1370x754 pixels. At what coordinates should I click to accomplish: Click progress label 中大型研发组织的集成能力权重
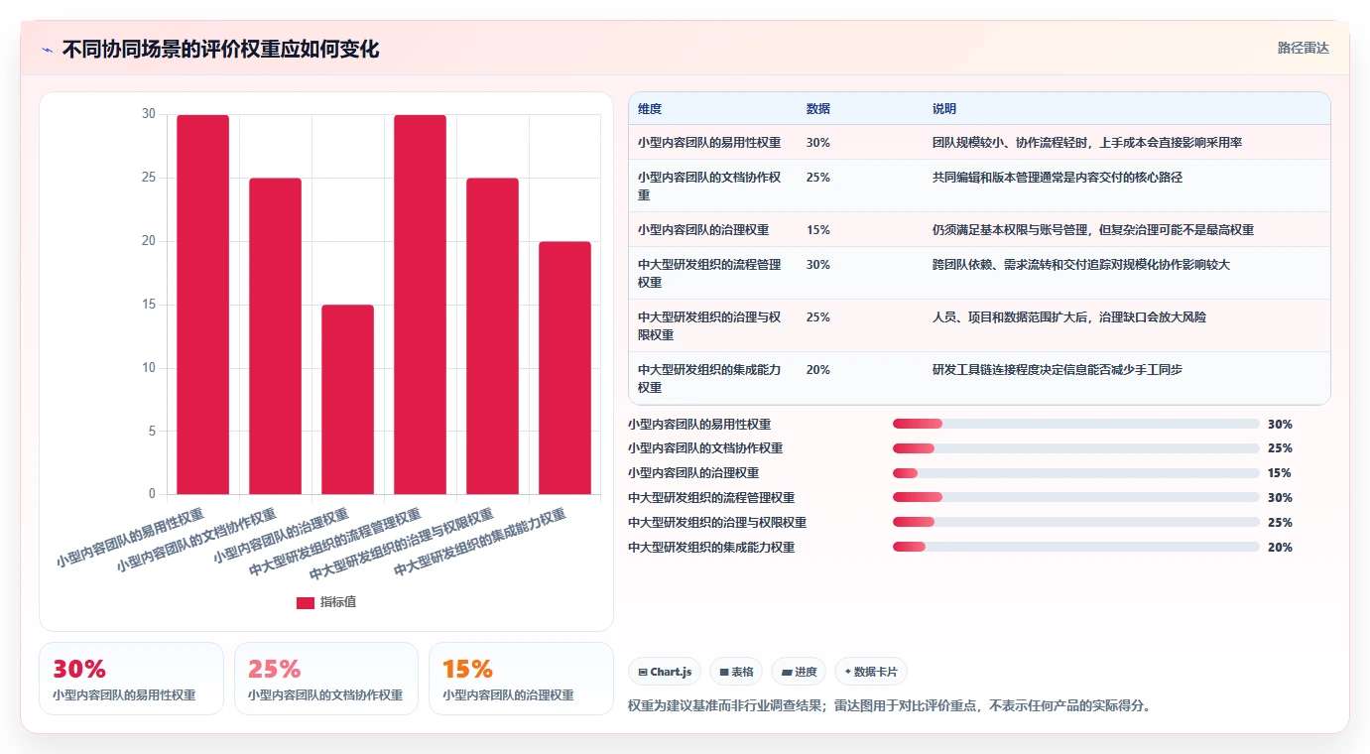click(x=711, y=547)
